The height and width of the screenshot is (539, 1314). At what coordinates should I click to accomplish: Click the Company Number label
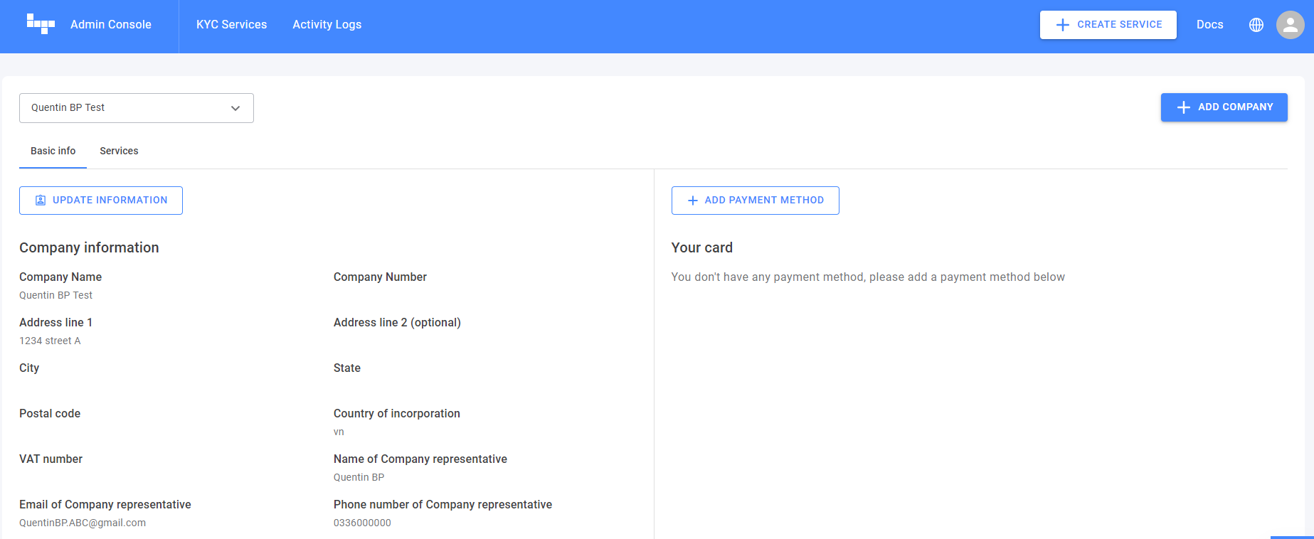[380, 277]
